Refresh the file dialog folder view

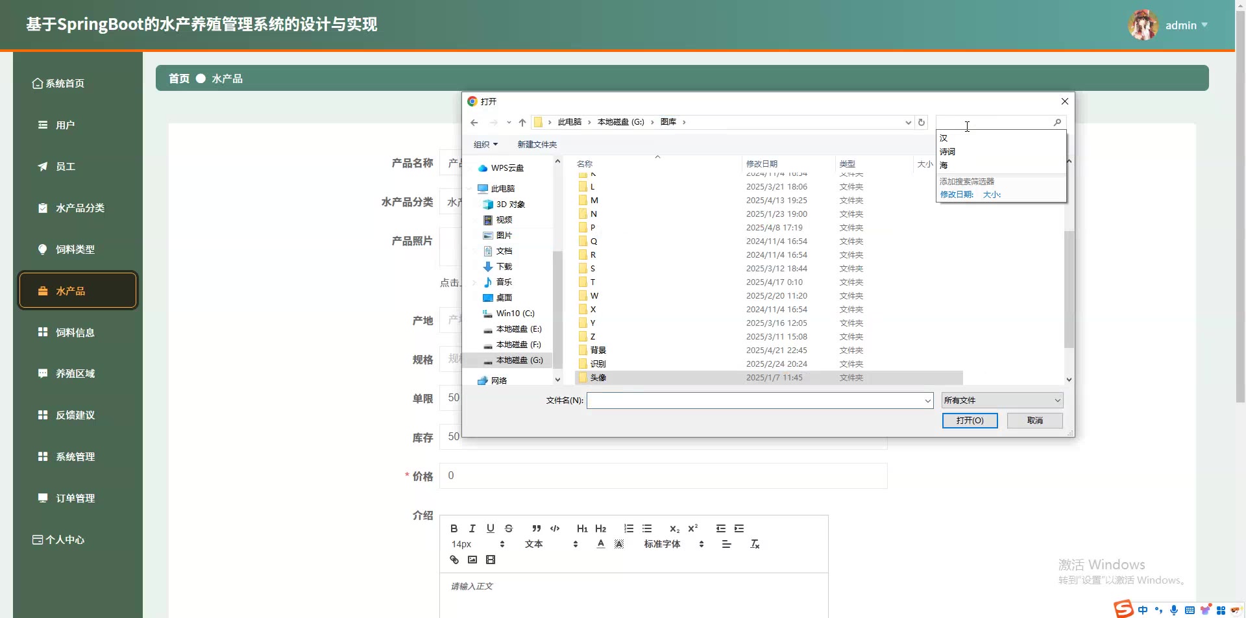tap(921, 122)
